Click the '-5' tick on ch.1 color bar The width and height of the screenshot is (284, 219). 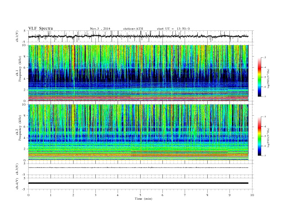pyautogui.click(x=264, y=77)
